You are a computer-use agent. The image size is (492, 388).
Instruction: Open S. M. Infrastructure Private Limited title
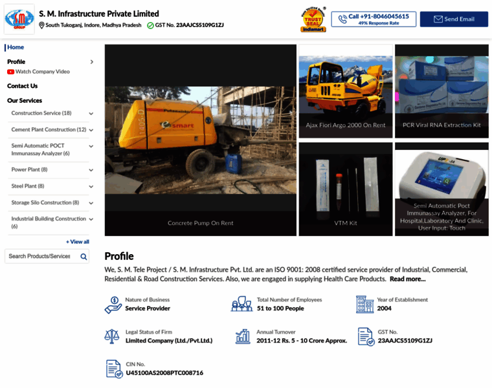point(99,14)
